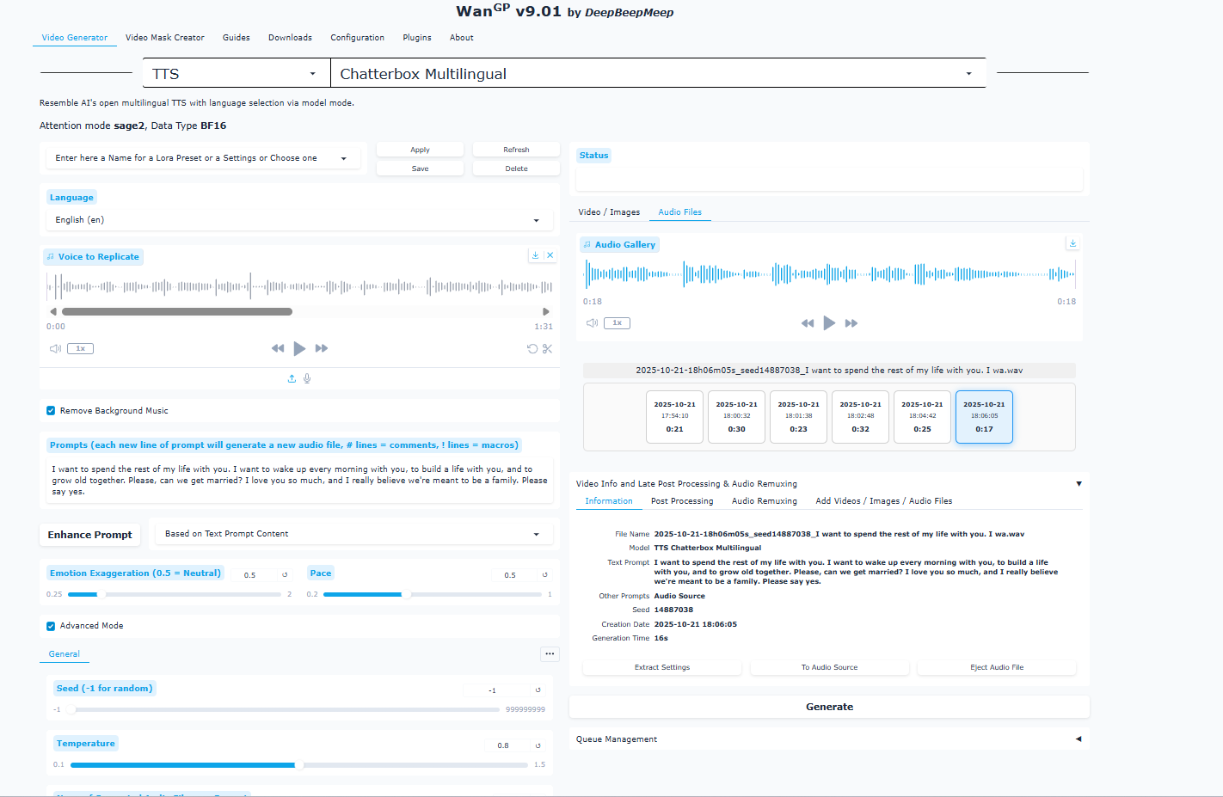Switch to the Post Processing tab

682,501
